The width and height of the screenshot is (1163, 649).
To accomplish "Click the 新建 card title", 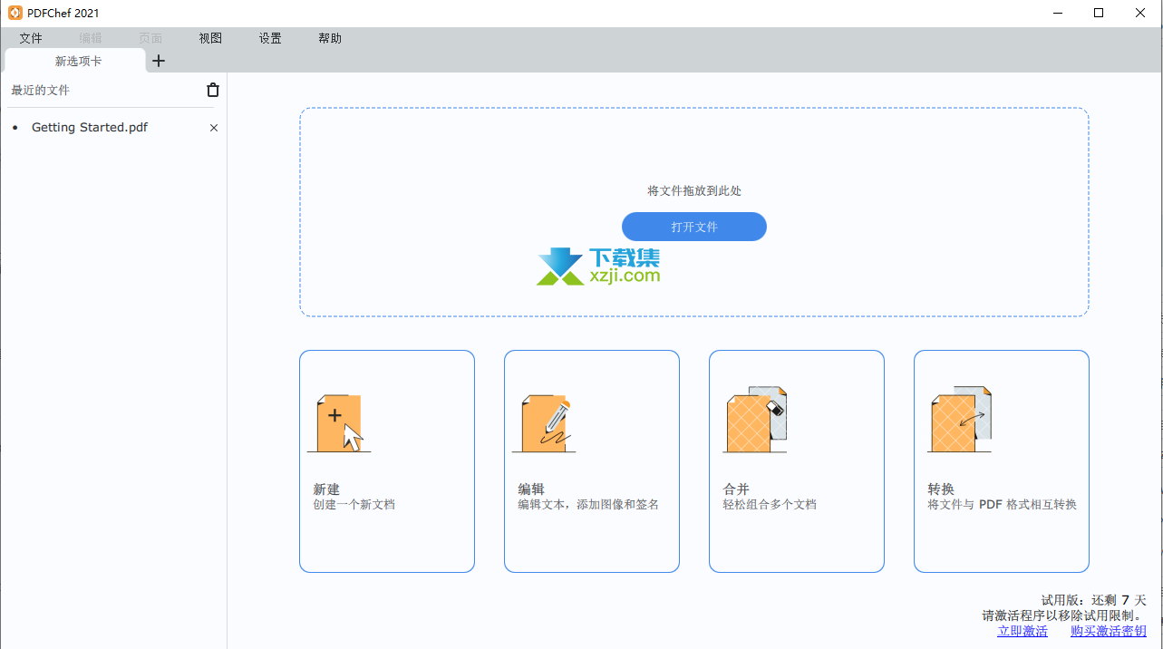I will [326, 489].
